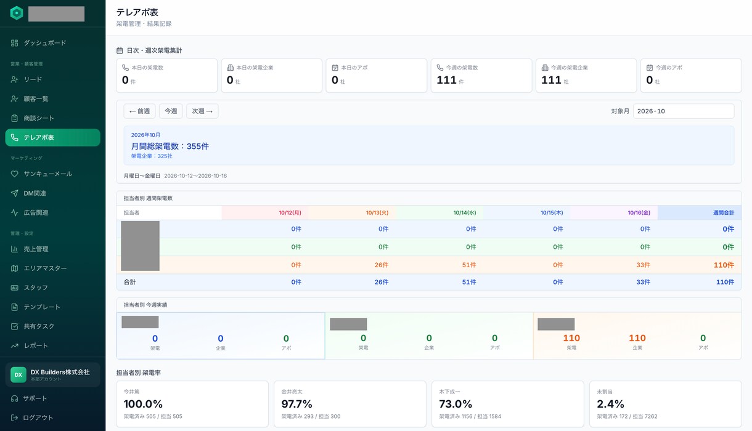This screenshot has height=431, width=752.
Task: Click the 商談シート clipboard icon
Action: (x=15, y=118)
